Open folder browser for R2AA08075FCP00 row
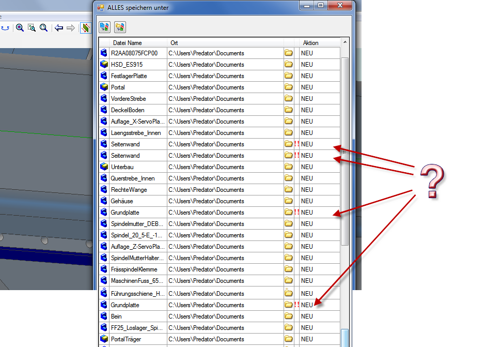Image resolution: width=485 pixels, height=347 pixels. coord(289,53)
